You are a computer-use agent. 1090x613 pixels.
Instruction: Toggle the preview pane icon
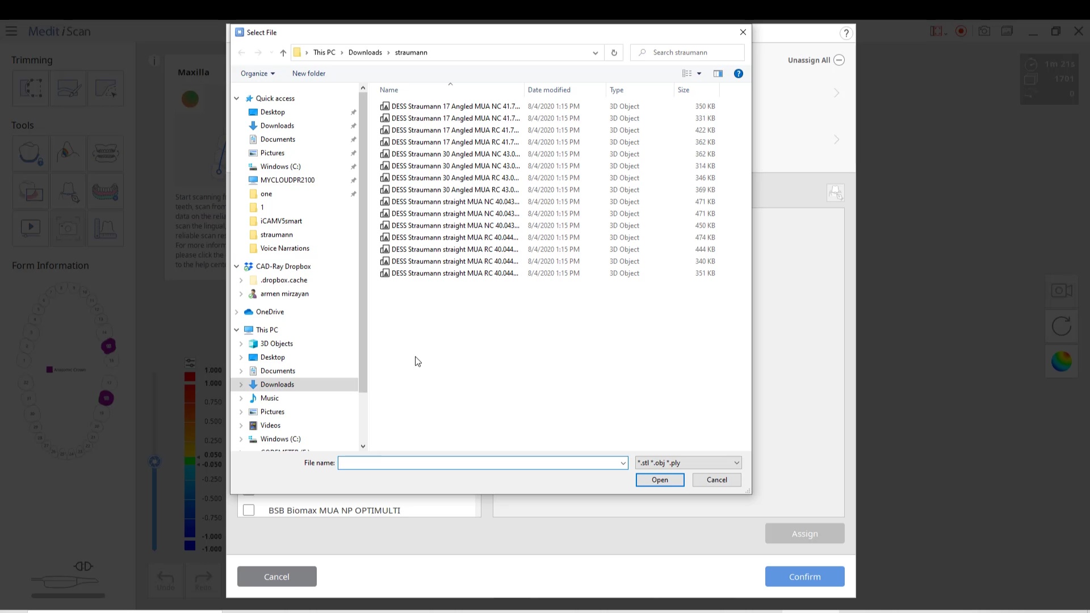coord(718,74)
